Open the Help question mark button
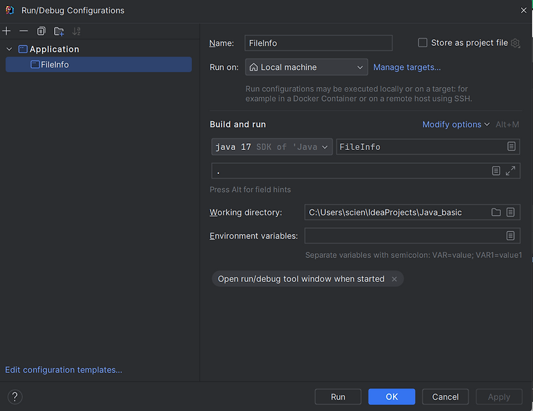 click(15, 397)
